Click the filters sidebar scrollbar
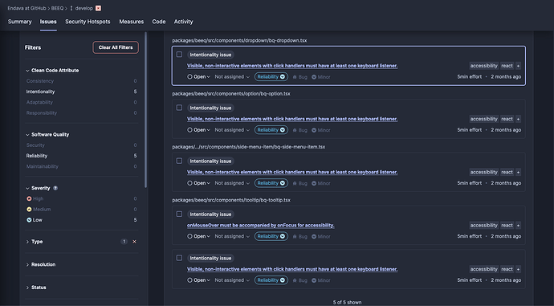This screenshot has height=306, width=554. 145,110
